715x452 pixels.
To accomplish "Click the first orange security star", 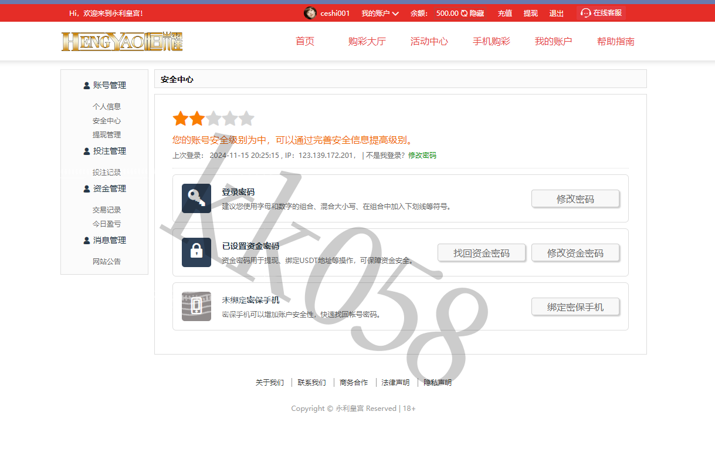I will click(181, 119).
